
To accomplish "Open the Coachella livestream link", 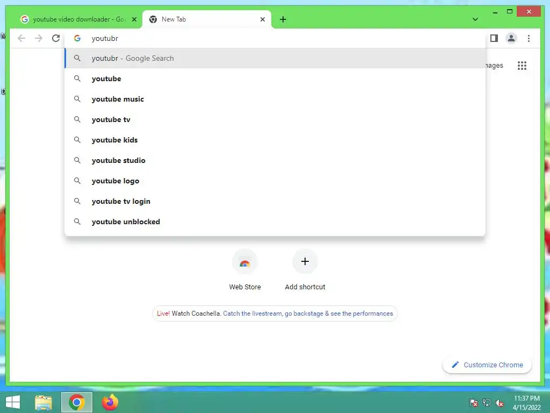I will point(308,314).
